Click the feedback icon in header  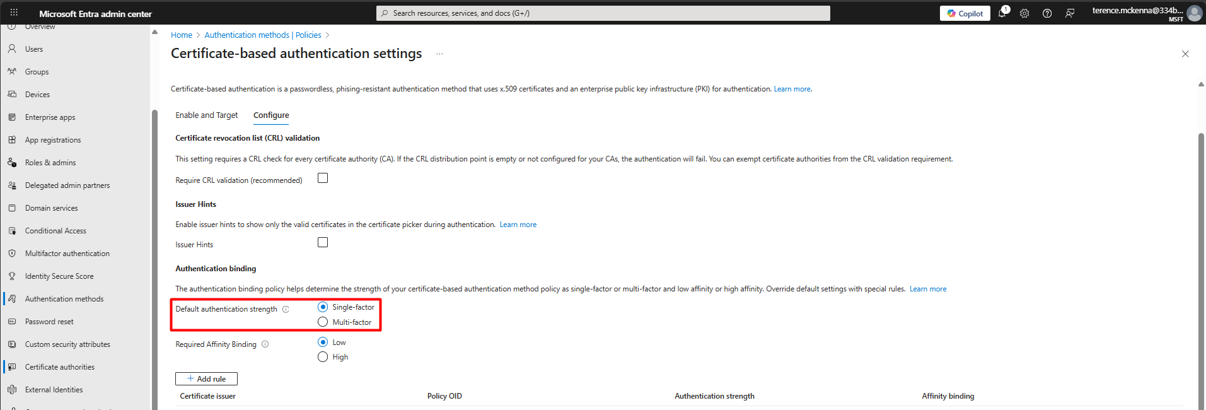click(1070, 13)
